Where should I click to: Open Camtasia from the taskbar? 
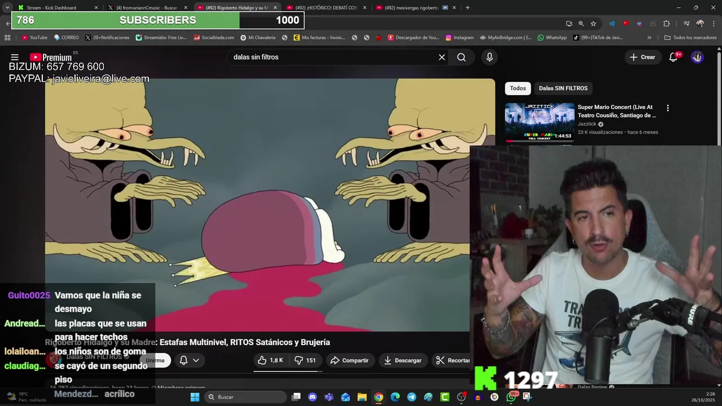(444, 397)
